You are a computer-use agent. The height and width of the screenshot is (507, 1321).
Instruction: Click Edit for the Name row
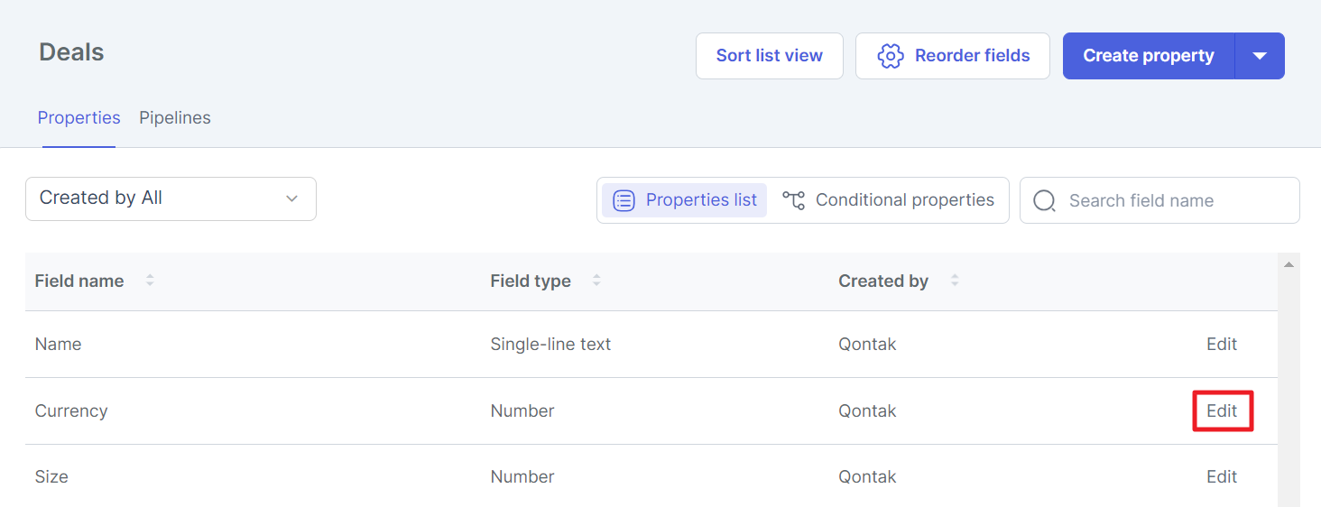pyautogui.click(x=1222, y=345)
